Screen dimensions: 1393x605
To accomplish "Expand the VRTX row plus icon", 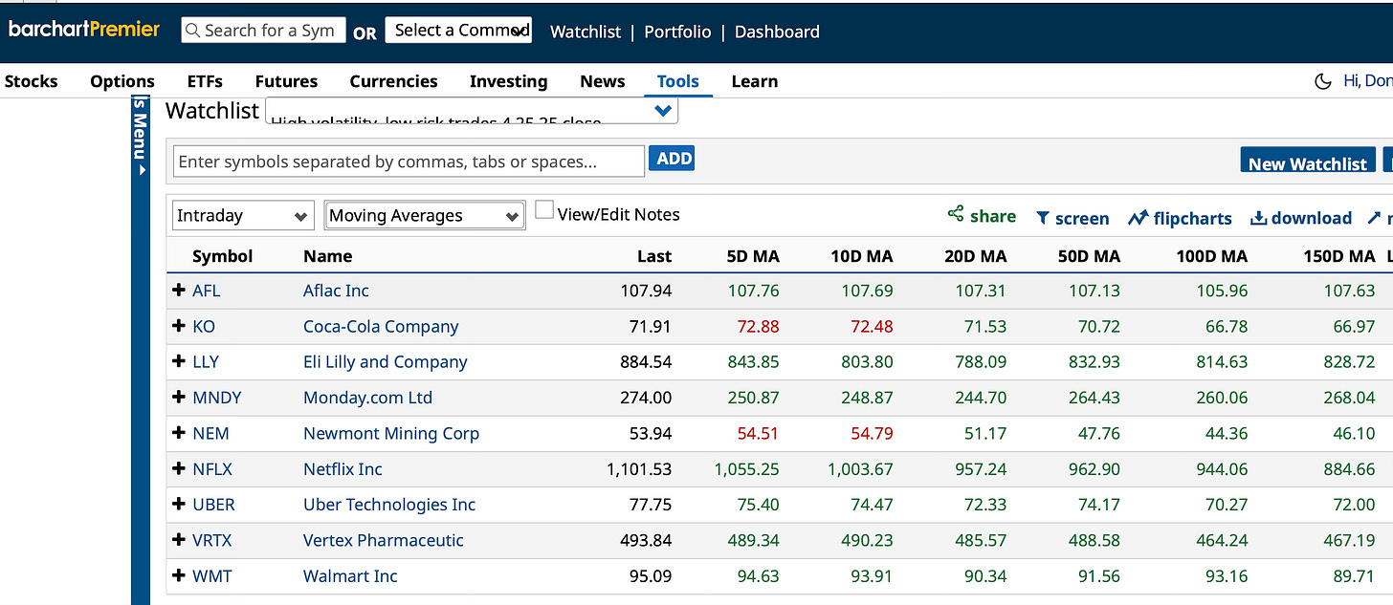I will [x=178, y=540].
